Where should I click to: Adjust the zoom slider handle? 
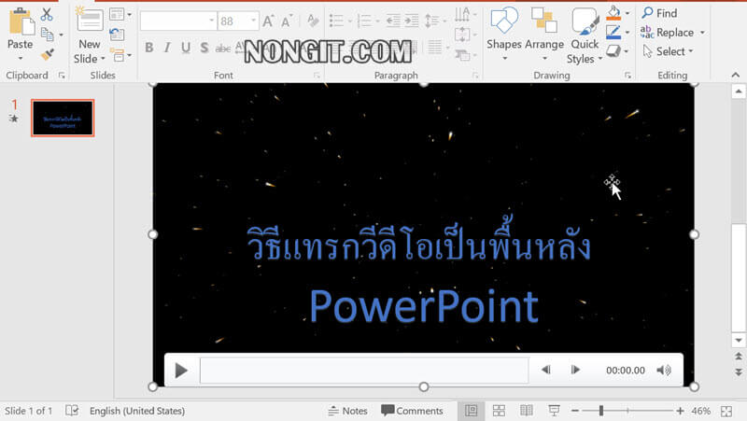coord(601,411)
